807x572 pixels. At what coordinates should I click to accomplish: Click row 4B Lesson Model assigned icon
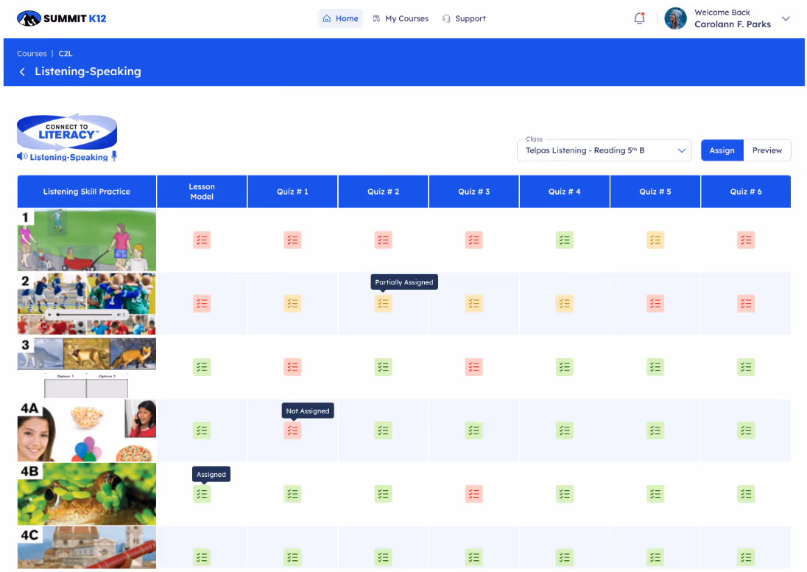[x=202, y=494]
